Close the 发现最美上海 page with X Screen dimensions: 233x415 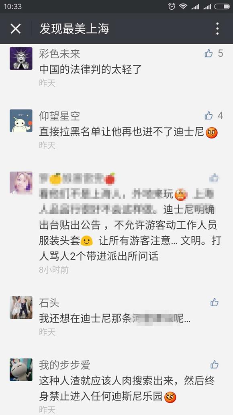tap(16, 29)
